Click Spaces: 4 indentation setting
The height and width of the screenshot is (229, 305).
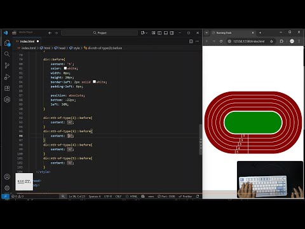pos(95,197)
